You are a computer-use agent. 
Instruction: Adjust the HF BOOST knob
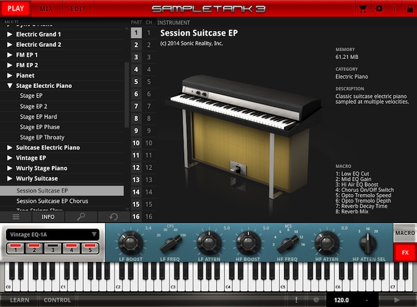(248, 242)
